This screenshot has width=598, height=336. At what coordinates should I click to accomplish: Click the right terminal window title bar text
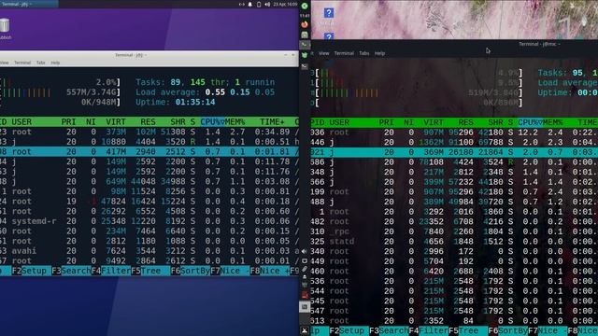pos(539,44)
